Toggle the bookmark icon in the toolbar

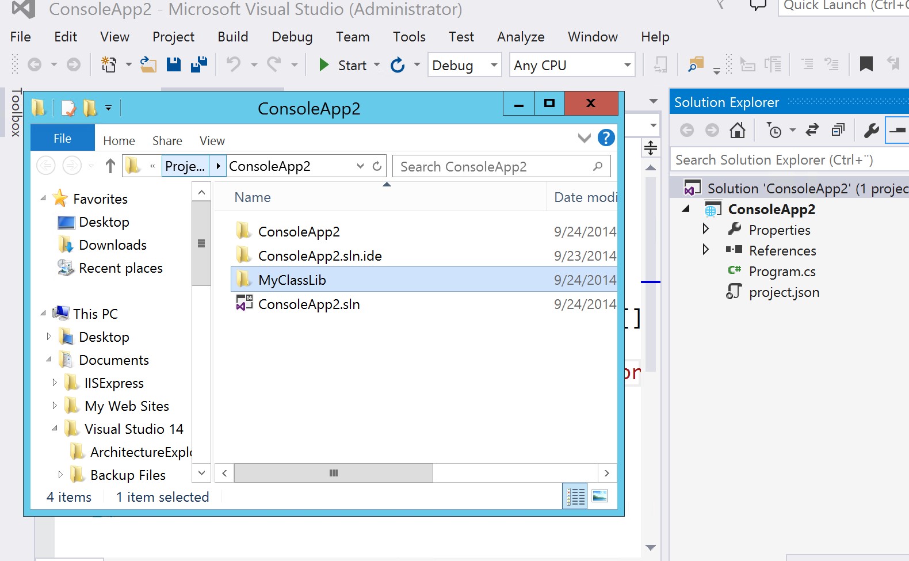(866, 64)
